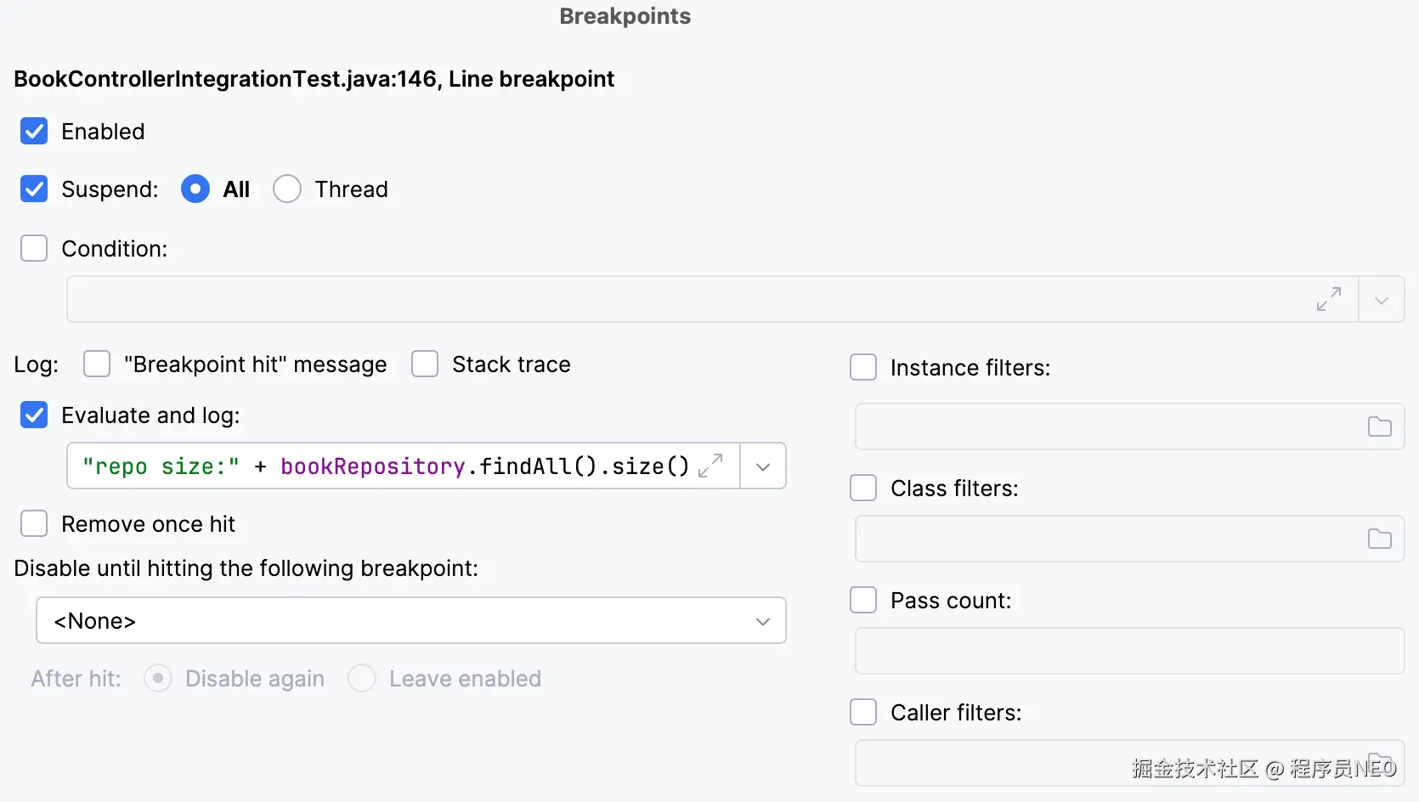This screenshot has width=1419, height=802.
Task: Open the Evaluate and log history dropdown
Action: [763, 466]
